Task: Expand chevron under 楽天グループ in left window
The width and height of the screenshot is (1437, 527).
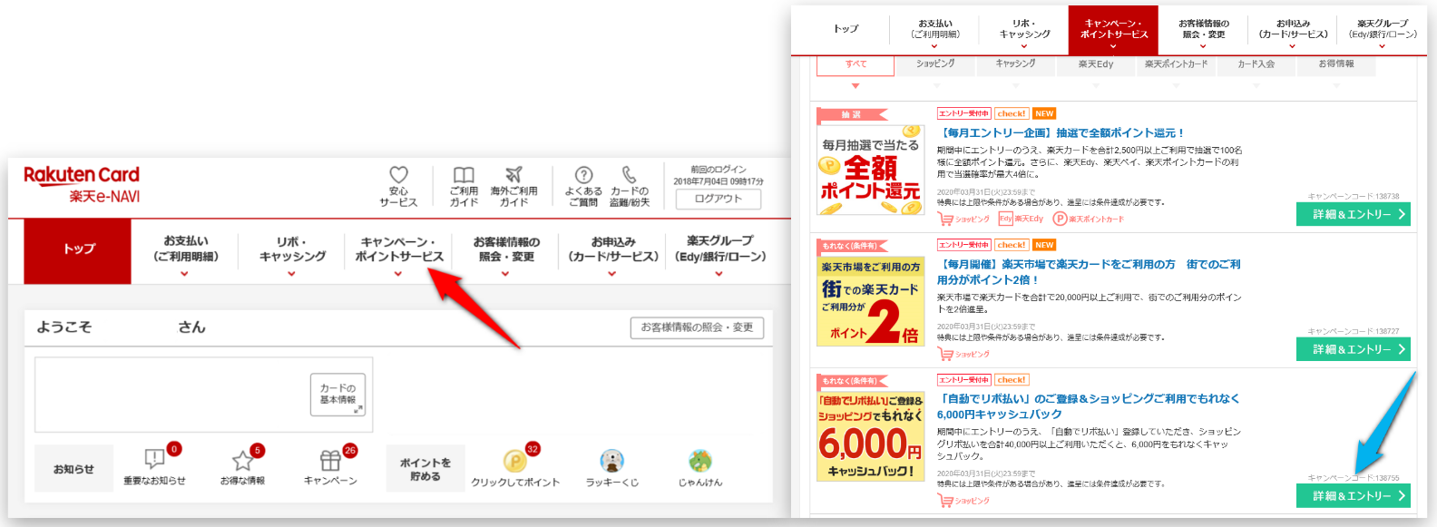Action: (x=718, y=273)
